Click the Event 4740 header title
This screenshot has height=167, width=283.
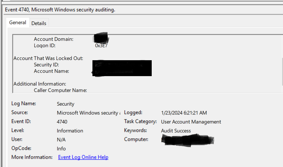60,10
